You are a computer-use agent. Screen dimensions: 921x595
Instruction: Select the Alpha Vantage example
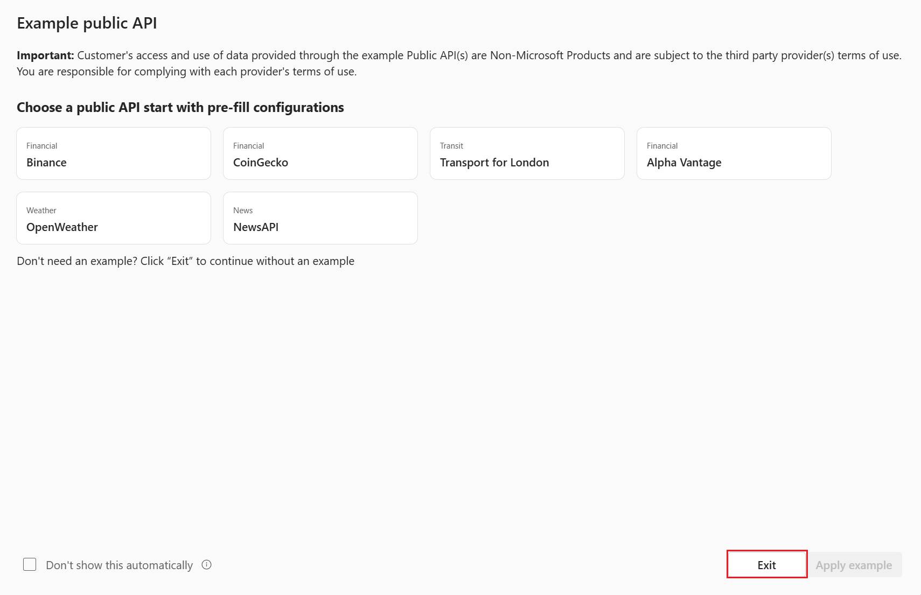734,154
